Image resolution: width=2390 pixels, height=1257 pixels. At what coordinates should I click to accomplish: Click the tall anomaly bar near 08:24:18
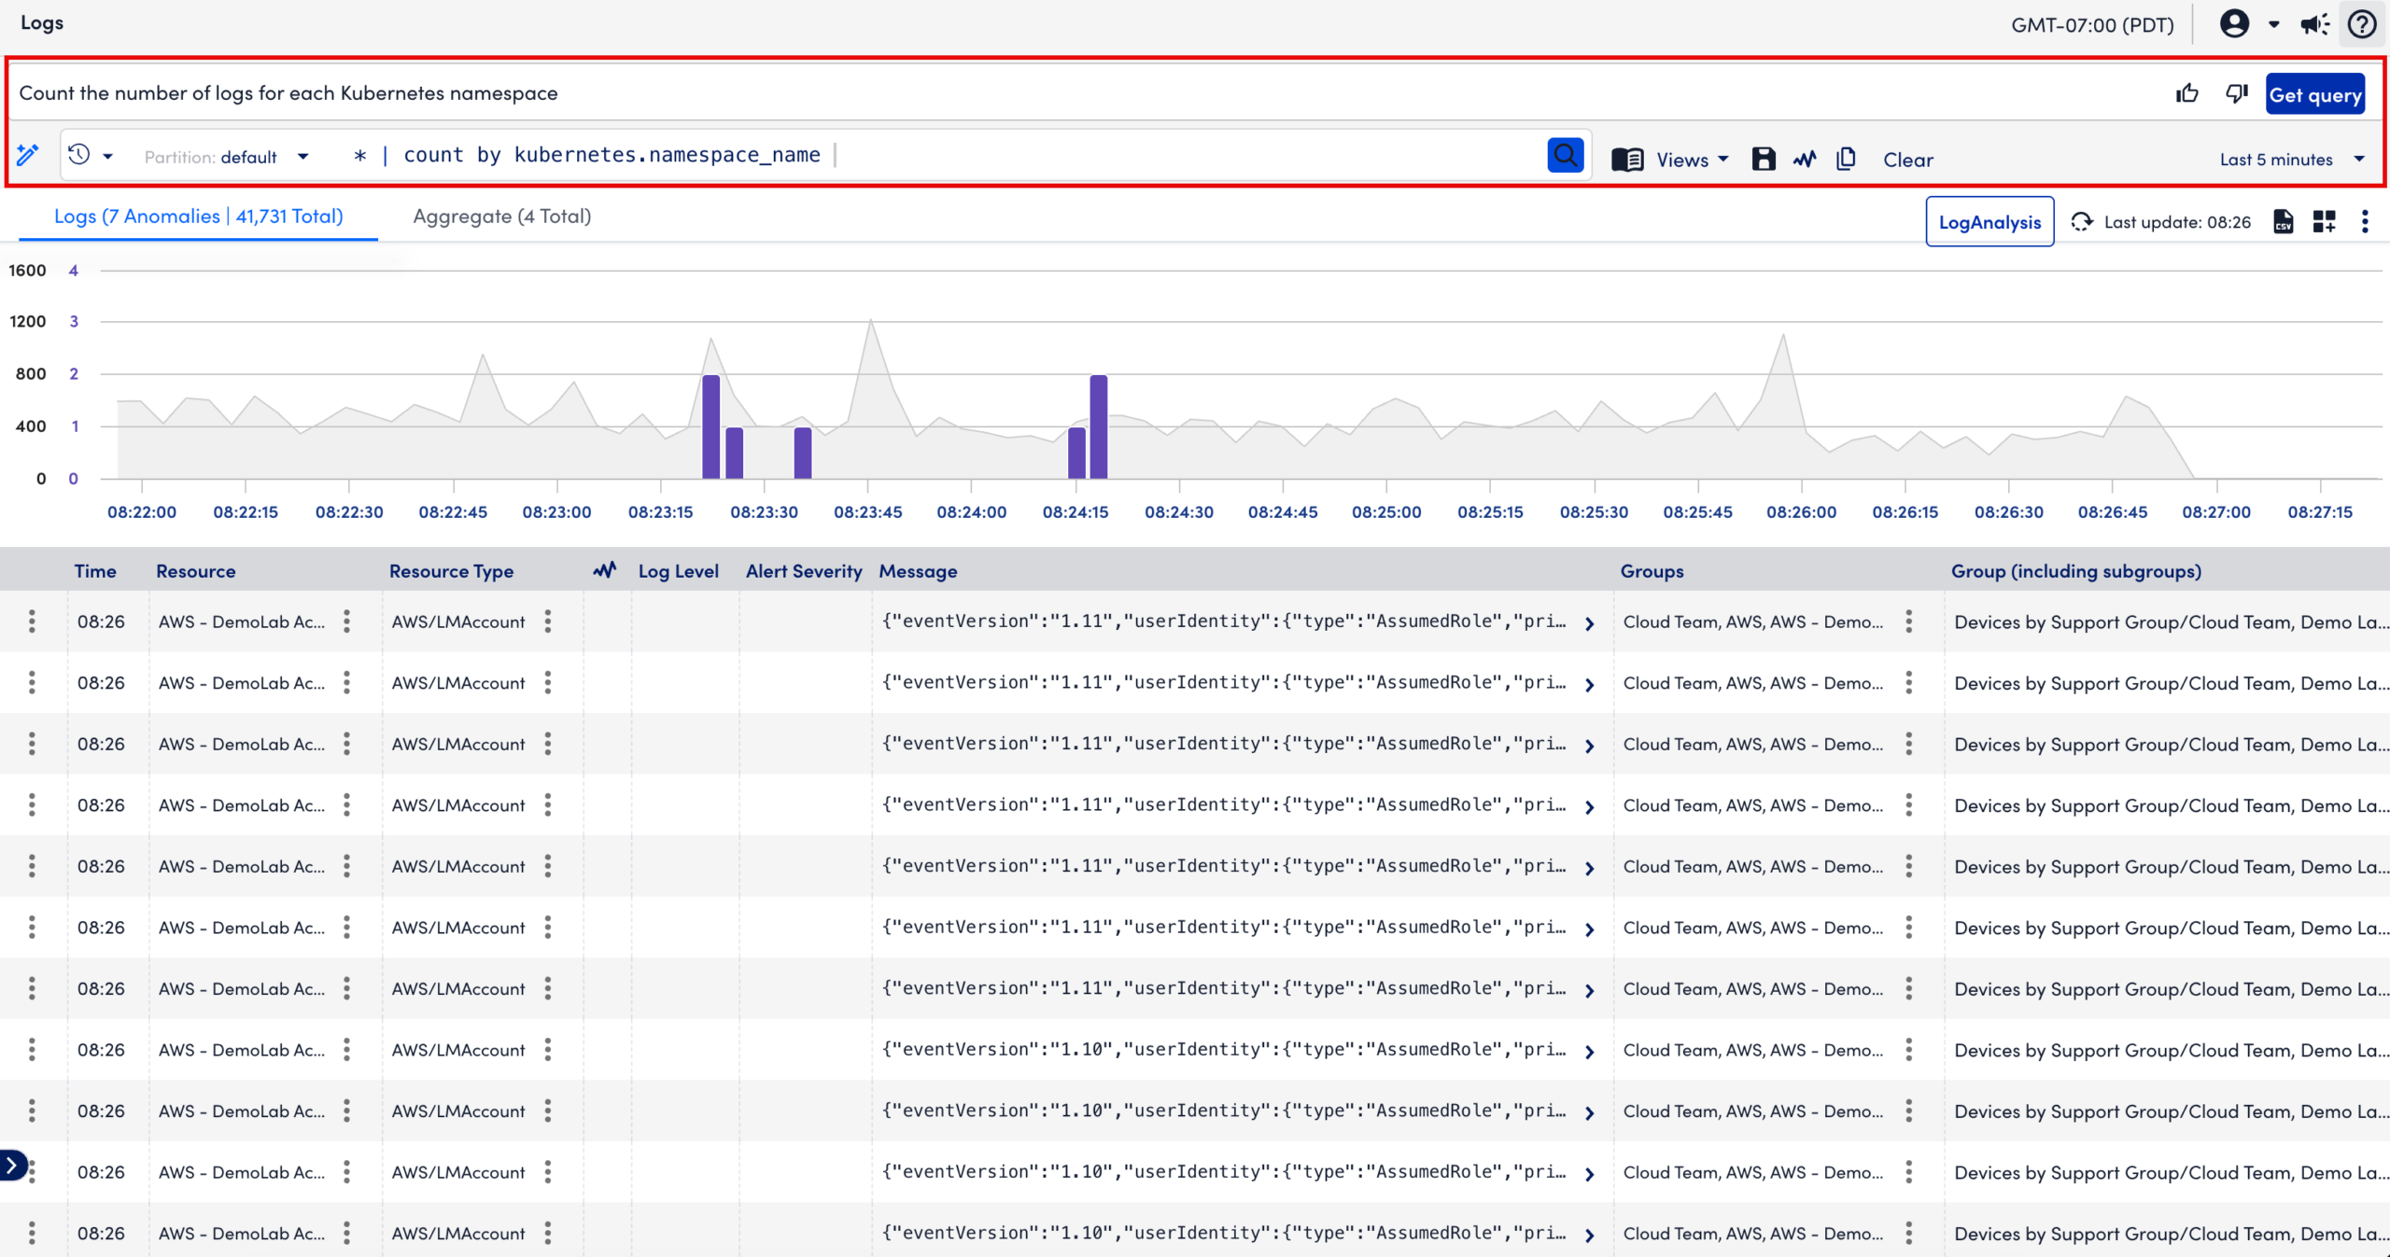(1099, 426)
